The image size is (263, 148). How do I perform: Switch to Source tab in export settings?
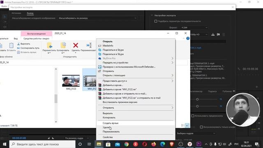click(16, 13)
